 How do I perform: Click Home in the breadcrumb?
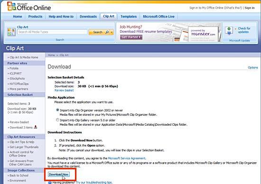(51, 55)
